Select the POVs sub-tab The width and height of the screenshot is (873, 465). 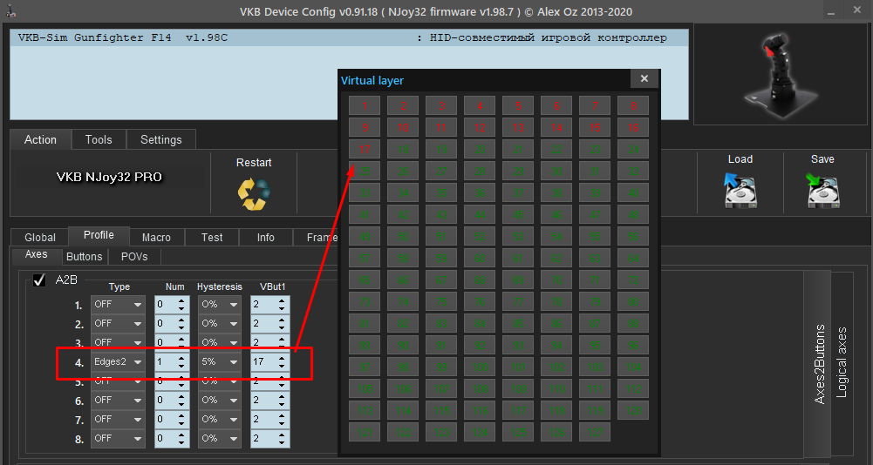click(134, 256)
